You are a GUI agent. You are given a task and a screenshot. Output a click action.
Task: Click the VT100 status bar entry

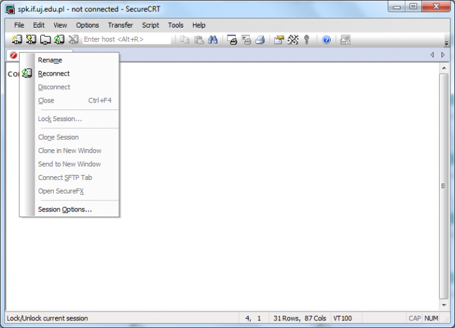(x=342, y=318)
